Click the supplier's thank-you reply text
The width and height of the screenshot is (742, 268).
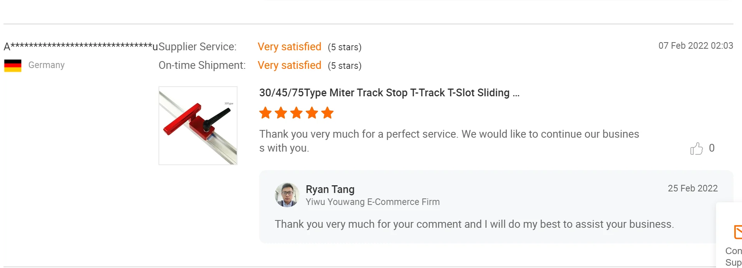point(474,224)
